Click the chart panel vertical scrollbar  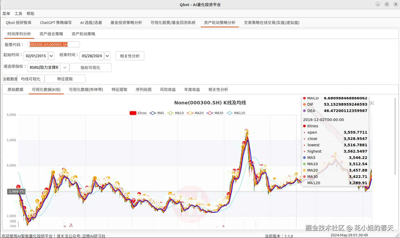(395, 136)
